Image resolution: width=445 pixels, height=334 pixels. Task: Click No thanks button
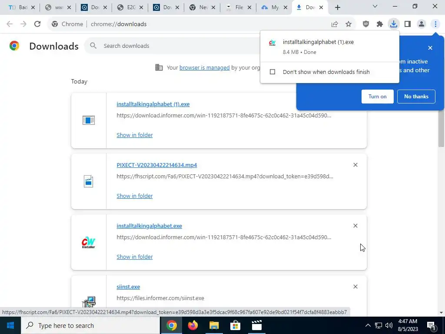pos(416,97)
